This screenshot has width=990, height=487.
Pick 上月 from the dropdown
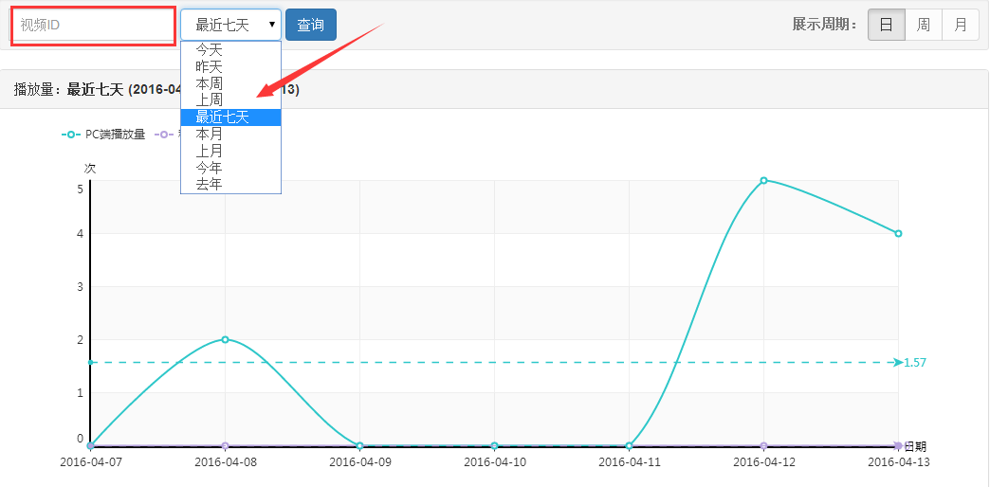point(210,150)
